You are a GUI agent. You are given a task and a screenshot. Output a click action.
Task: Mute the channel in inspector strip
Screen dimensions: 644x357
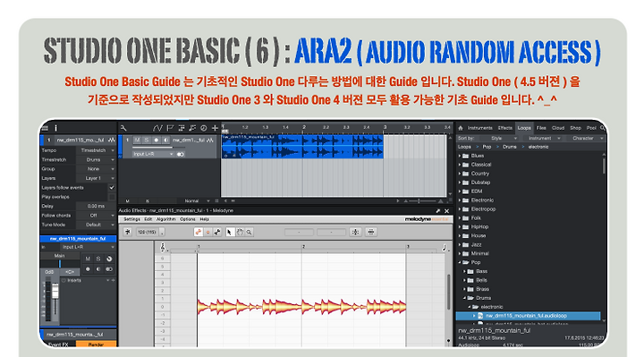[88, 259]
